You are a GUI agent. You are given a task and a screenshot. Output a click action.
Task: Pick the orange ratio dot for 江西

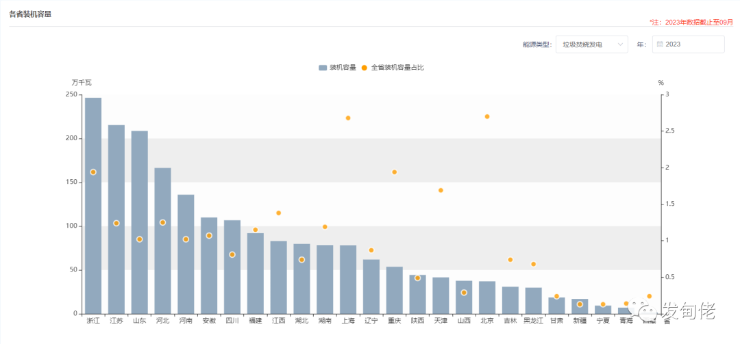coord(278,213)
